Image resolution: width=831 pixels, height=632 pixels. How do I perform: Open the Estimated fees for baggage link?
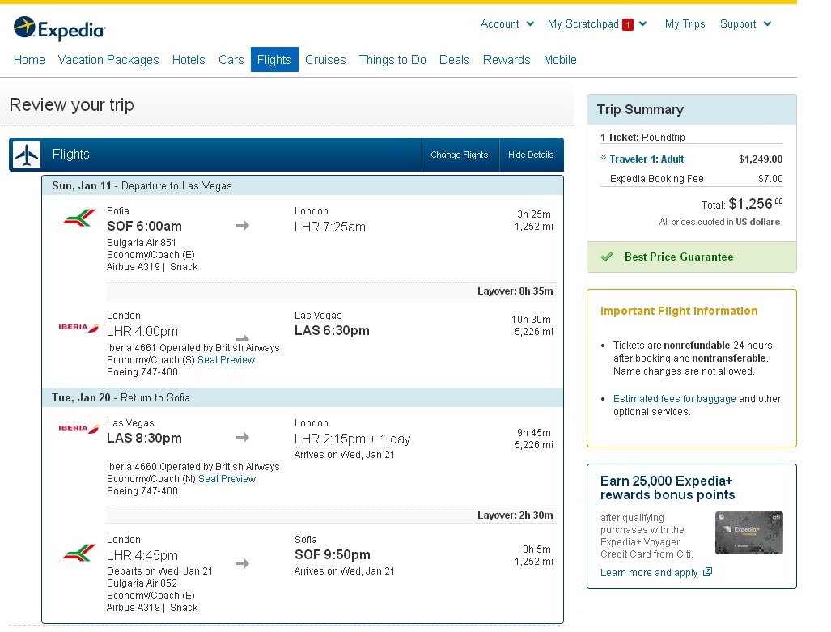[x=674, y=399]
